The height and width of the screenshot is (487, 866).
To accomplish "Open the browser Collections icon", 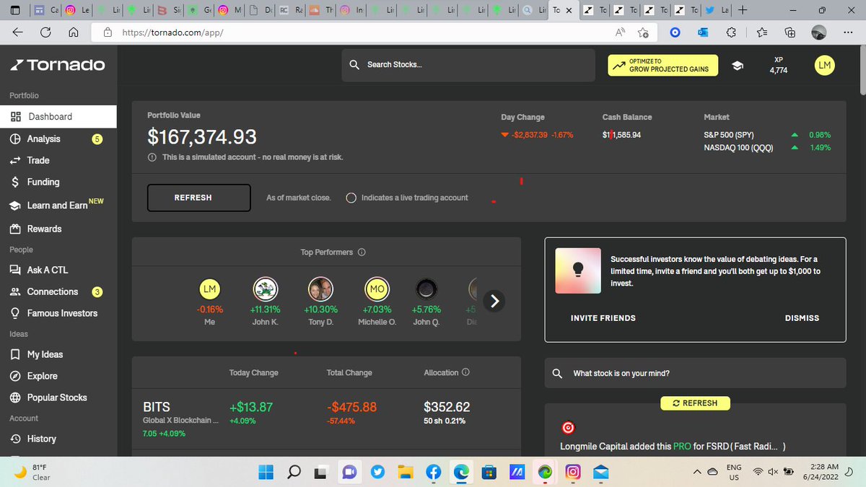I will (x=790, y=32).
